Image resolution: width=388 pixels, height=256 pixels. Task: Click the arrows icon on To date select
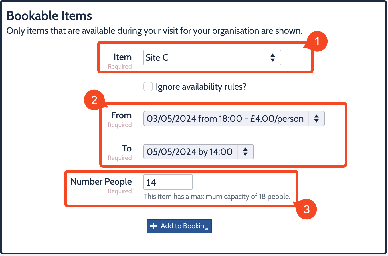pos(245,152)
